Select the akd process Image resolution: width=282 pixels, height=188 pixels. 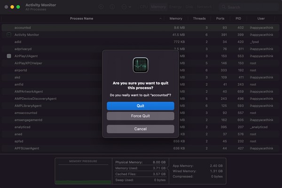click(17, 78)
